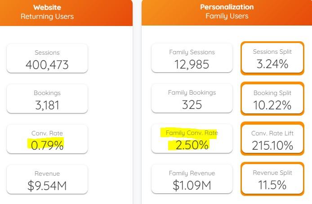This screenshot has width=312, height=204.
Task: Open the Sessions card showing 400,473
Action: tap(47, 58)
